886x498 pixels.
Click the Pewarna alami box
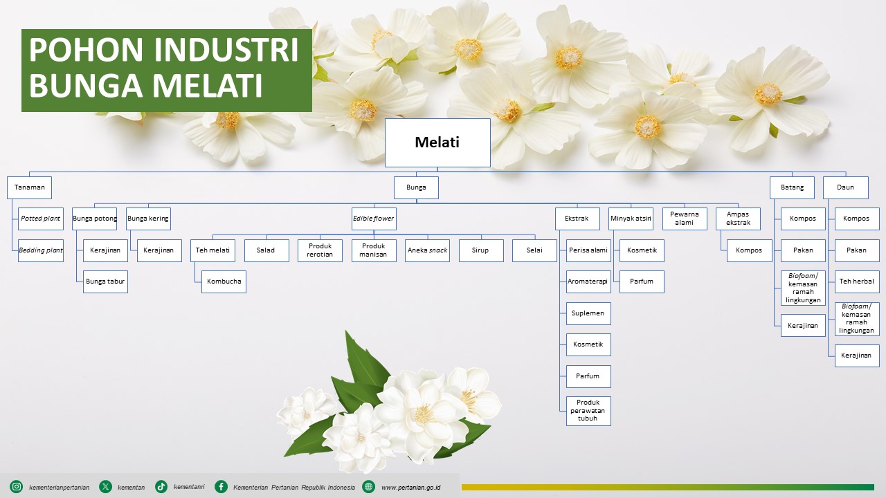pos(684,219)
